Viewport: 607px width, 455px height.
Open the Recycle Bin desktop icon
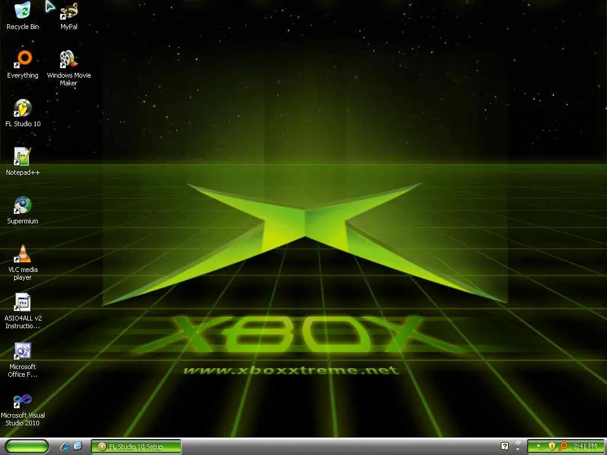(23, 16)
